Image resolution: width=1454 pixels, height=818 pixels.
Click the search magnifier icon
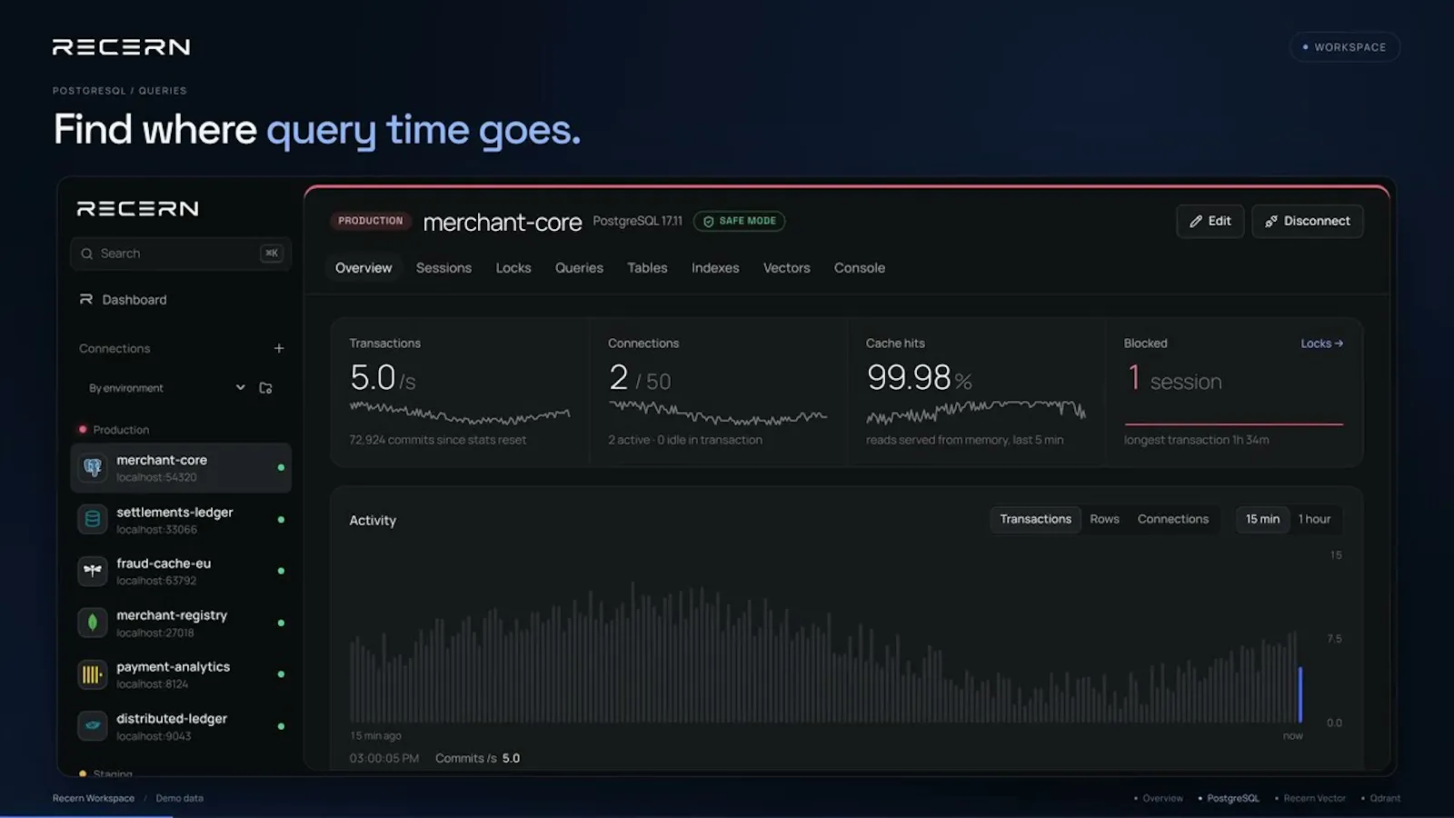click(x=87, y=254)
